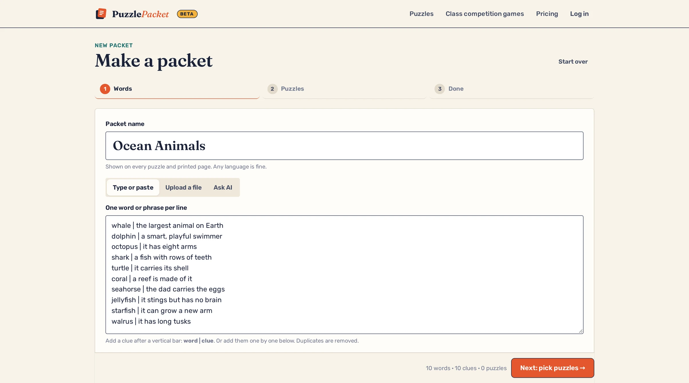Switch to Ask AI mode

[x=223, y=187]
